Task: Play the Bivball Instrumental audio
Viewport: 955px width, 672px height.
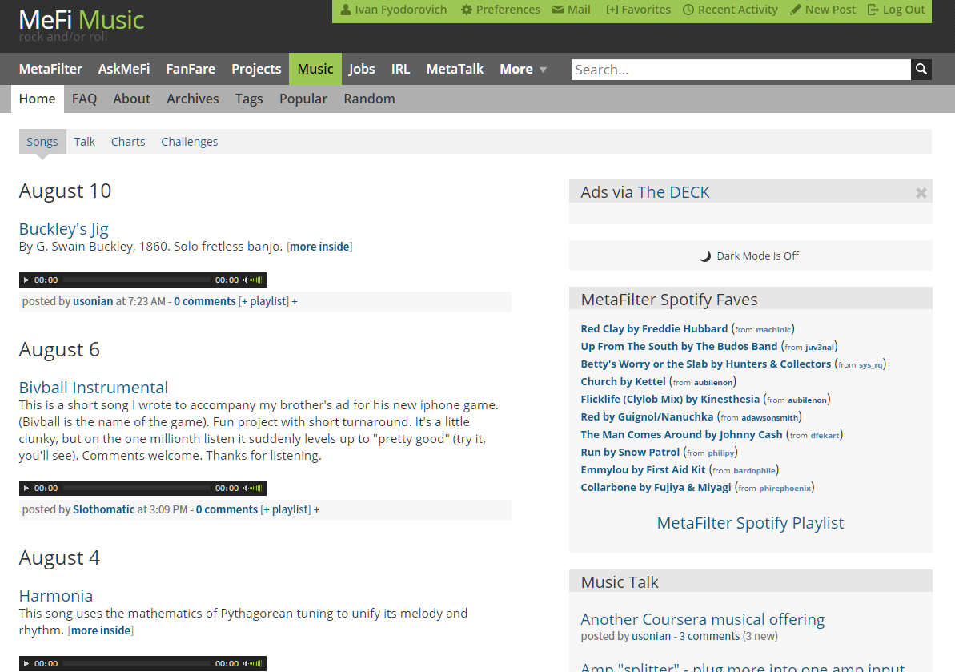Action: coord(26,489)
